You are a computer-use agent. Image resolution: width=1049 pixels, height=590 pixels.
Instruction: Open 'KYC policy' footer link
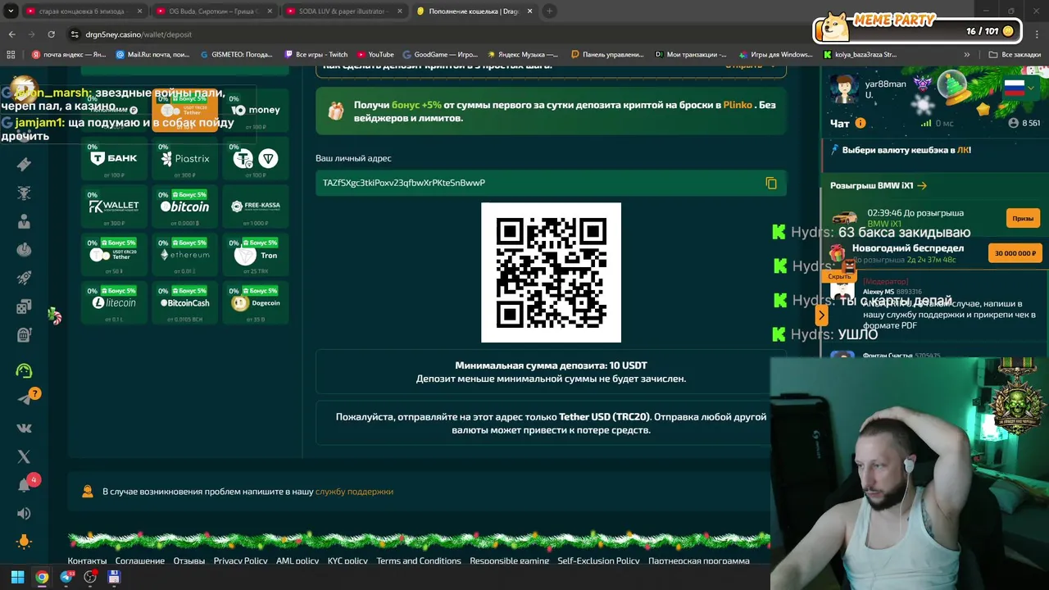[347, 561]
